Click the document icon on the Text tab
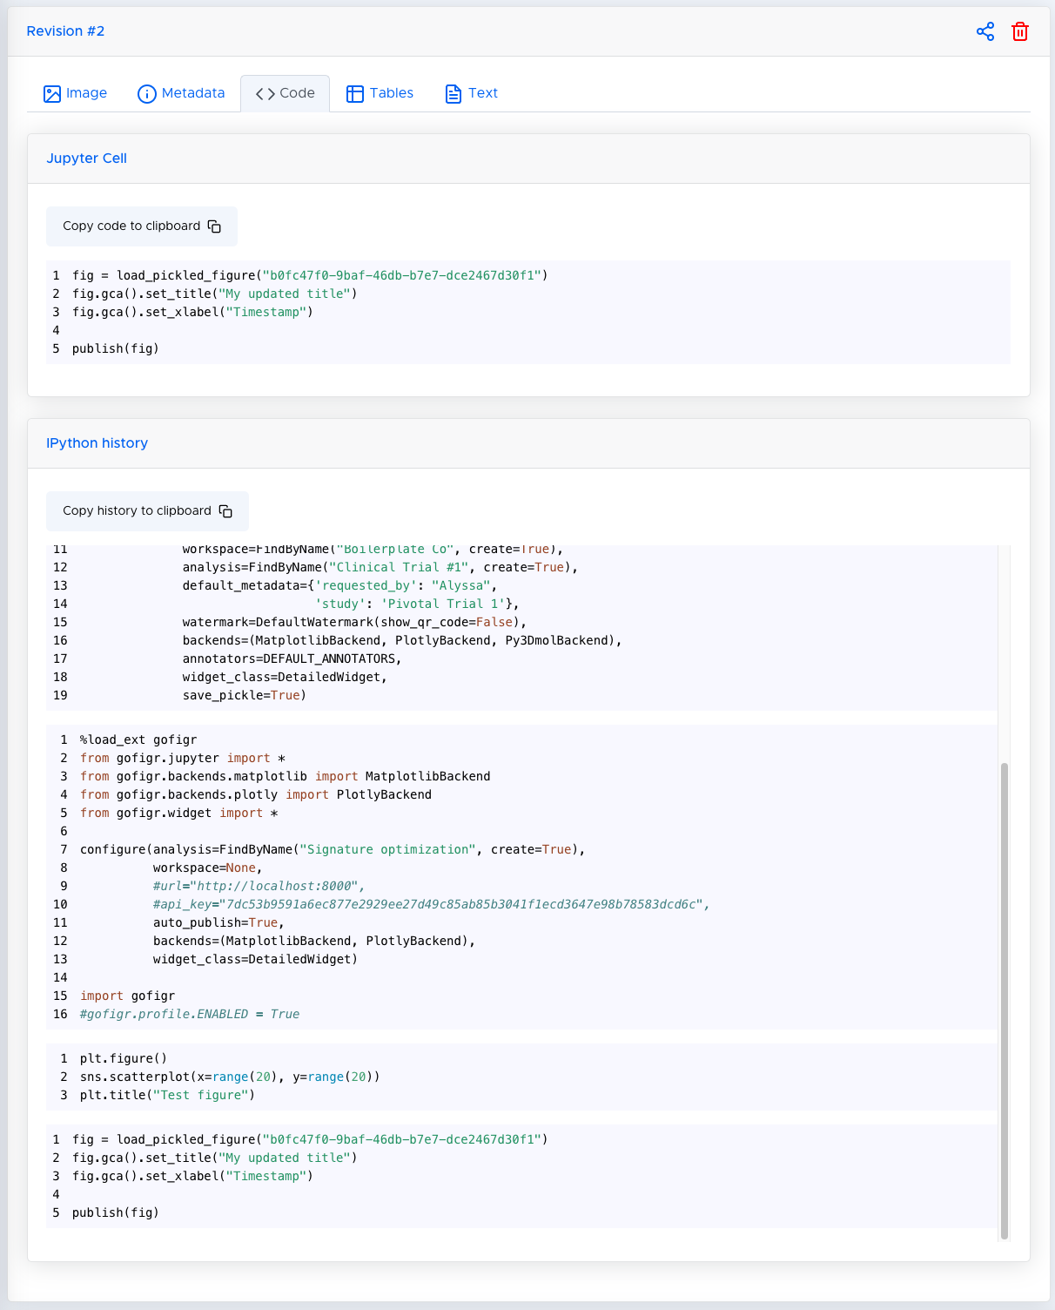 coord(453,94)
